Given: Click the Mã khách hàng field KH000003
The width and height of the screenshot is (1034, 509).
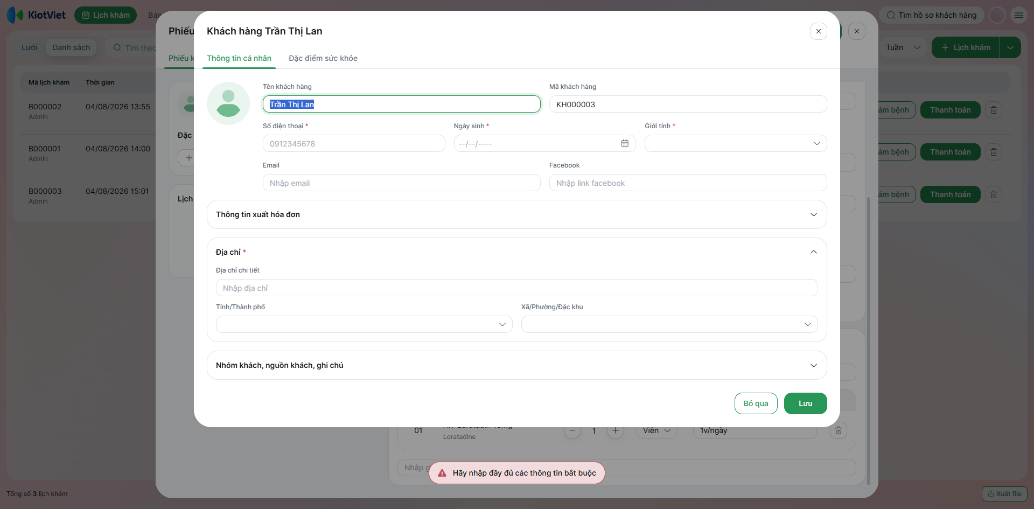Looking at the screenshot, I should click(x=688, y=104).
